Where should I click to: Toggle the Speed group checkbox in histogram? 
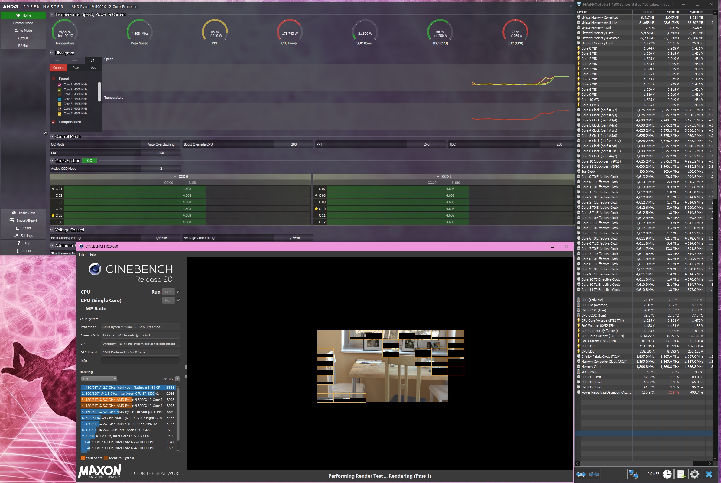[54, 79]
